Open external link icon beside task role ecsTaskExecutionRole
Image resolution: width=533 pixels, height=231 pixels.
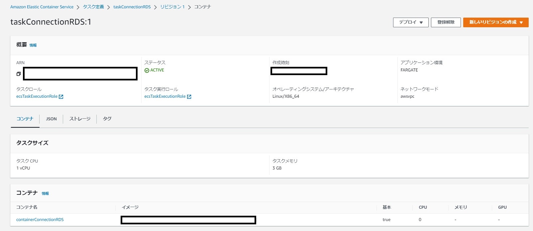point(61,97)
